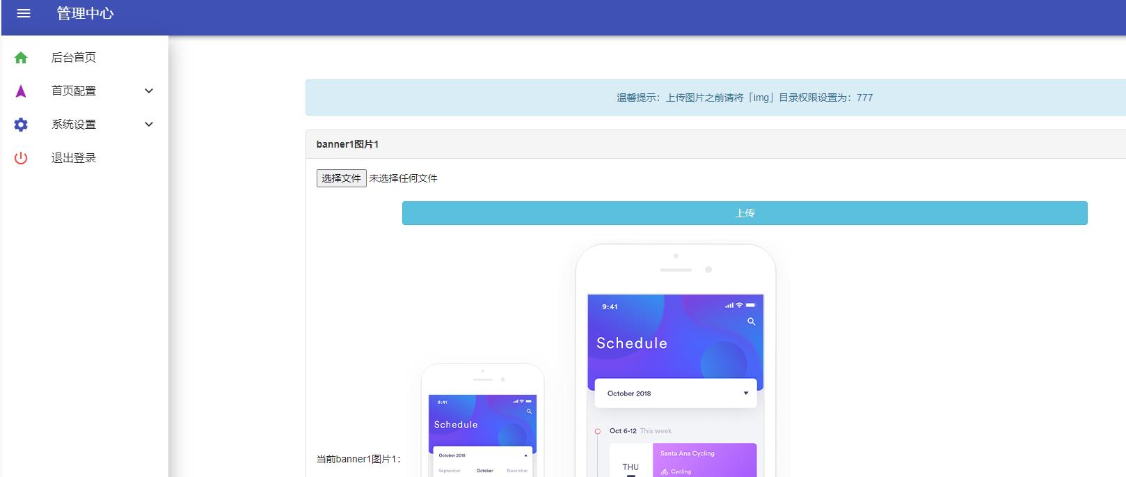Click Santa Ana Cycling card in preview

point(704,460)
